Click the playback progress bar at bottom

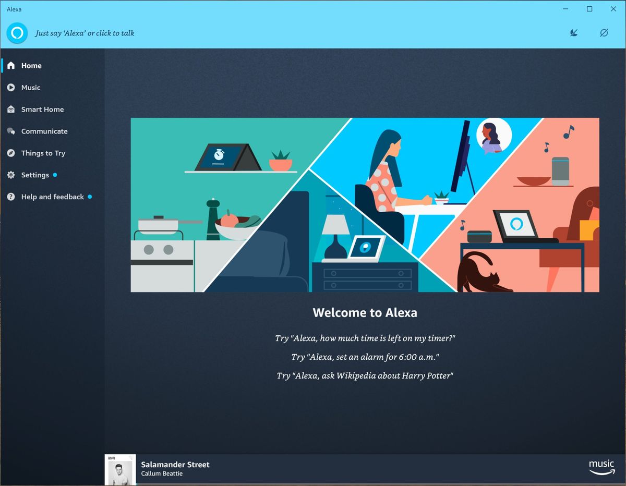(x=381, y=484)
